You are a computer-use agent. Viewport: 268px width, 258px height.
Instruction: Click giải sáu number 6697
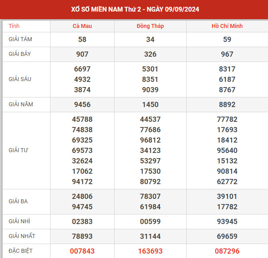point(82,69)
